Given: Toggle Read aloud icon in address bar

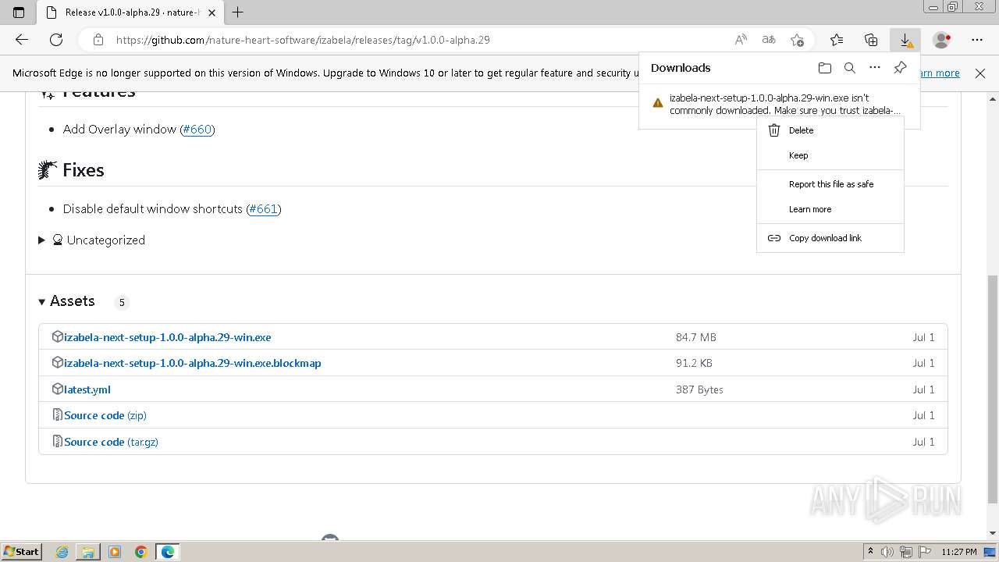Looking at the screenshot, I should pyautogui.click(x=741, y=40).
